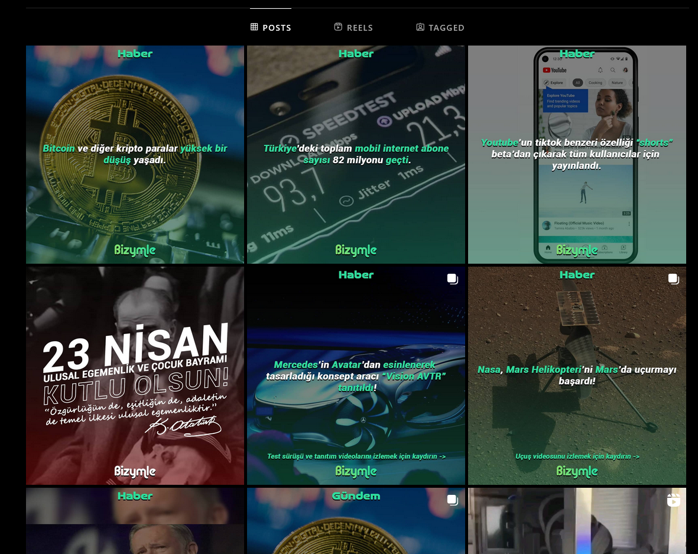Viewport: 698px width, 554px height.
Task: Open the Youtube shorts news post
Action: pyautogui.click(x=577, y=154)
